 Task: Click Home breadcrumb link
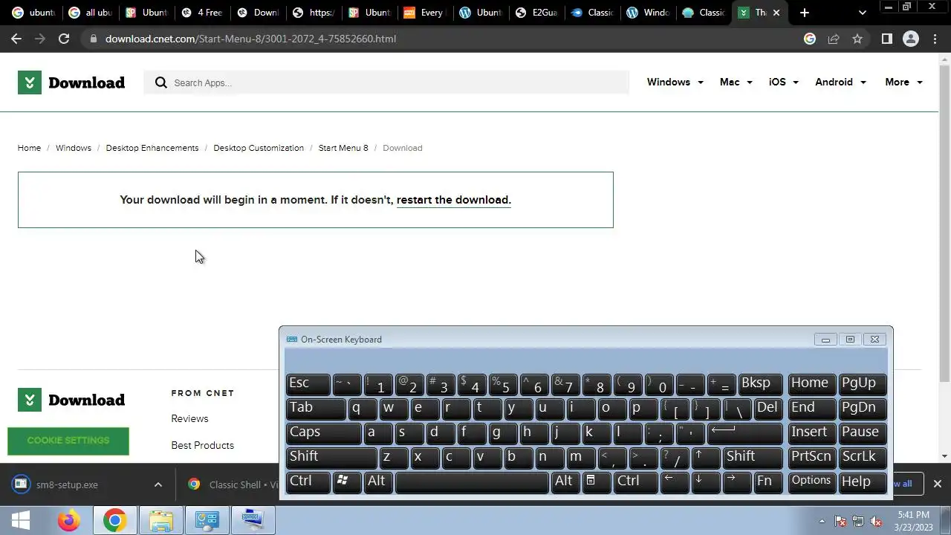click(29, 148)
